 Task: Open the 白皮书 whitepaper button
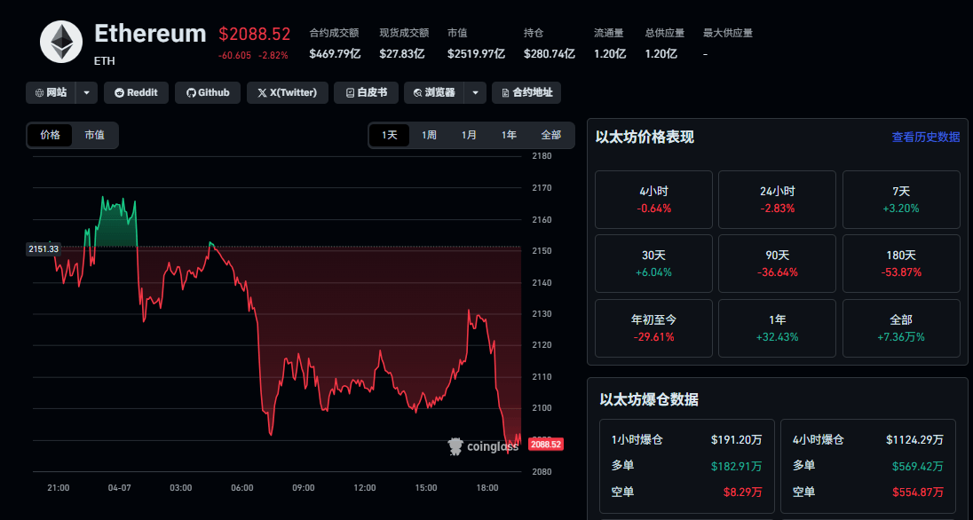pyautogui.click(x=366, y=92)
